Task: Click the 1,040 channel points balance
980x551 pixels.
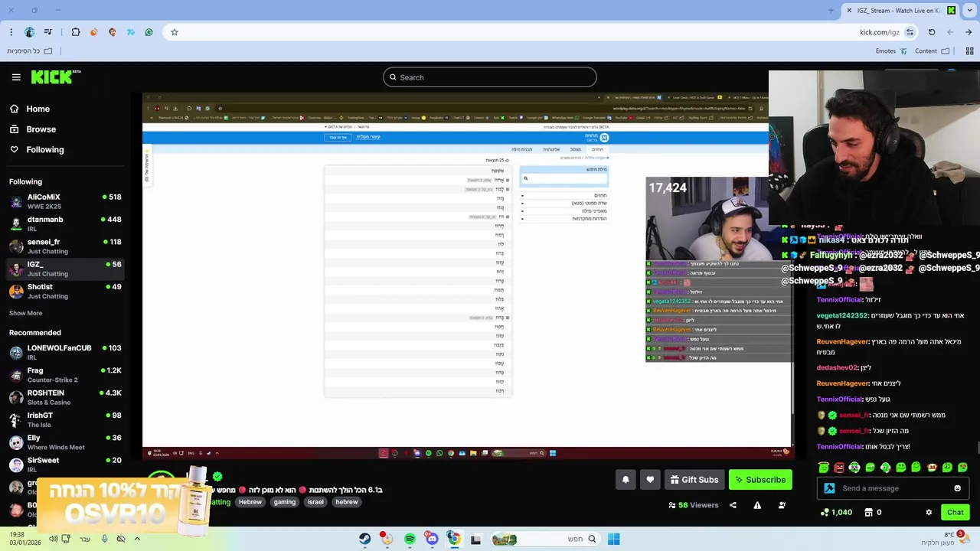Action: (836, 512)
